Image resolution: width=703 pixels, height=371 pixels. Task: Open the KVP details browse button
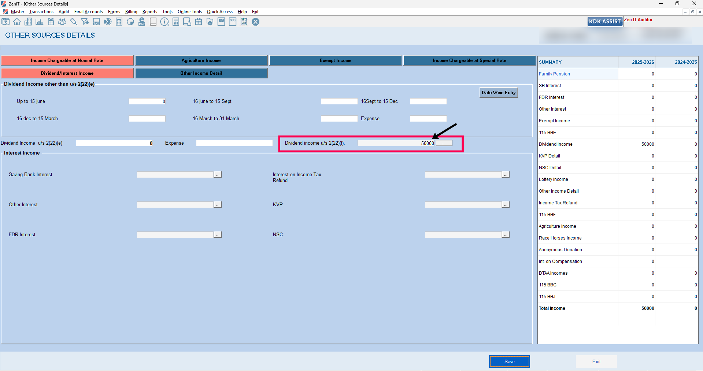click(506, 205)
